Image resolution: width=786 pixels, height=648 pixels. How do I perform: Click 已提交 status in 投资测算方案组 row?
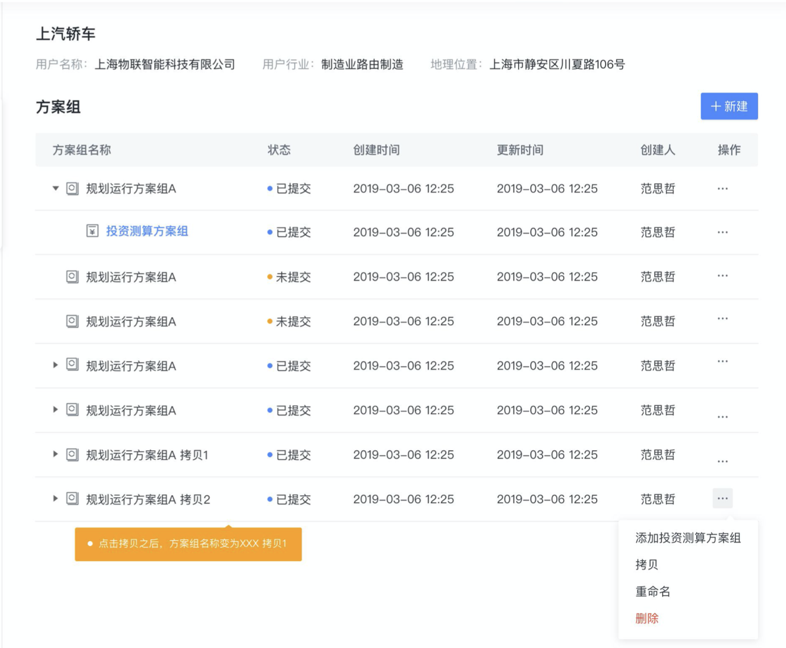tap(289, 232)
